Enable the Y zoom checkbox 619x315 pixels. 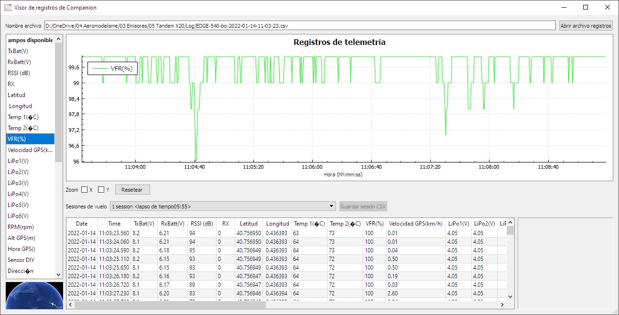(101, 190)
